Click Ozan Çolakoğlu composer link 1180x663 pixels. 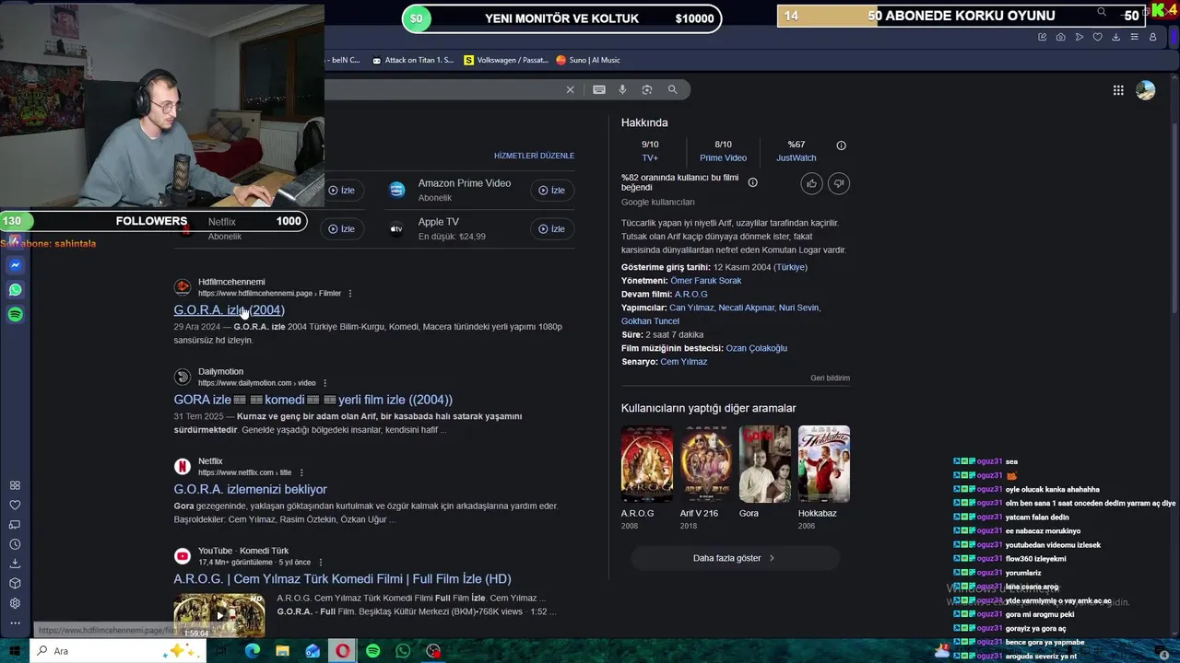pos(756,348)
